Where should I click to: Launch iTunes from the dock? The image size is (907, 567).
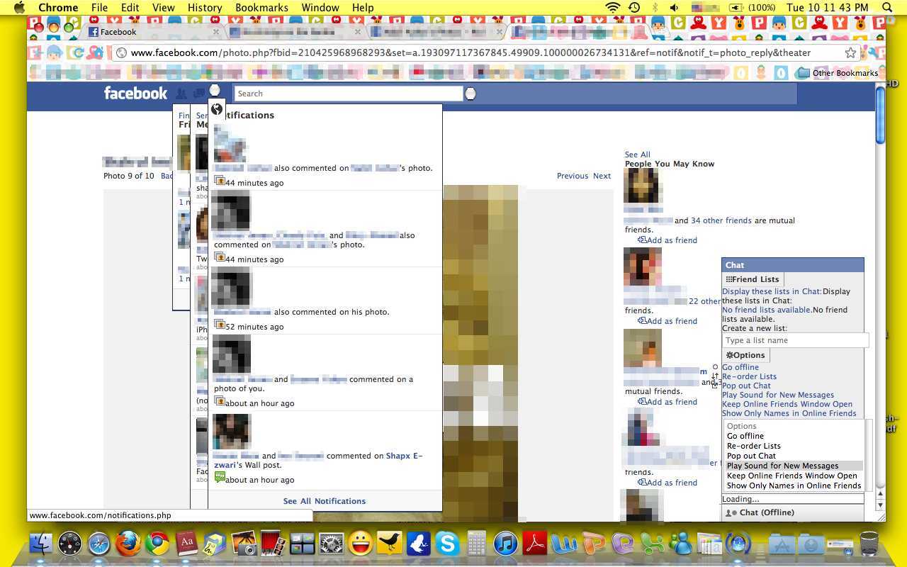coord(505,544)
